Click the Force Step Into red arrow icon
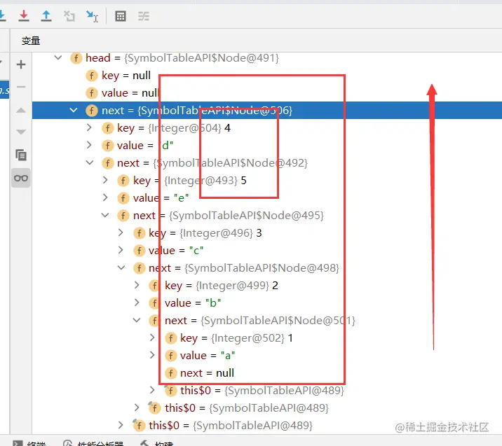Viewport: 502px width, 446px height. [24, 15]
